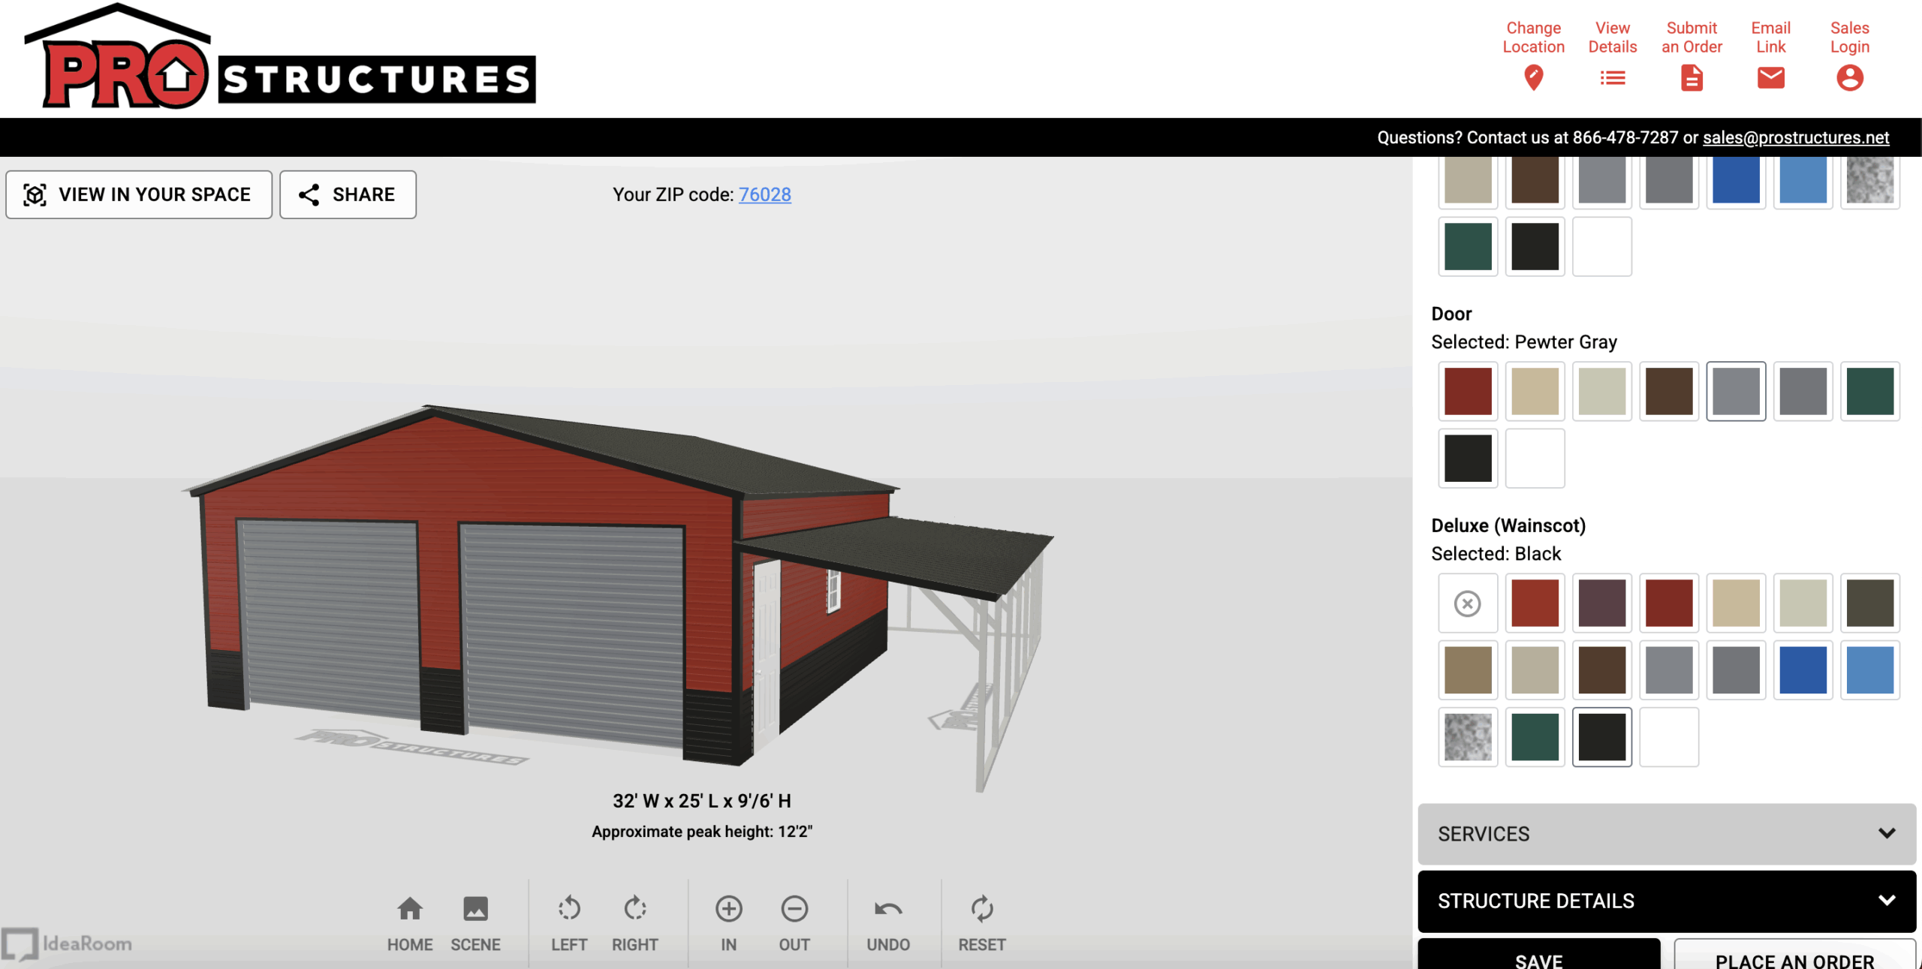Click PLACE AN ORDER button
Viewport: 1922px width, 969px height.
point(1794,958)
